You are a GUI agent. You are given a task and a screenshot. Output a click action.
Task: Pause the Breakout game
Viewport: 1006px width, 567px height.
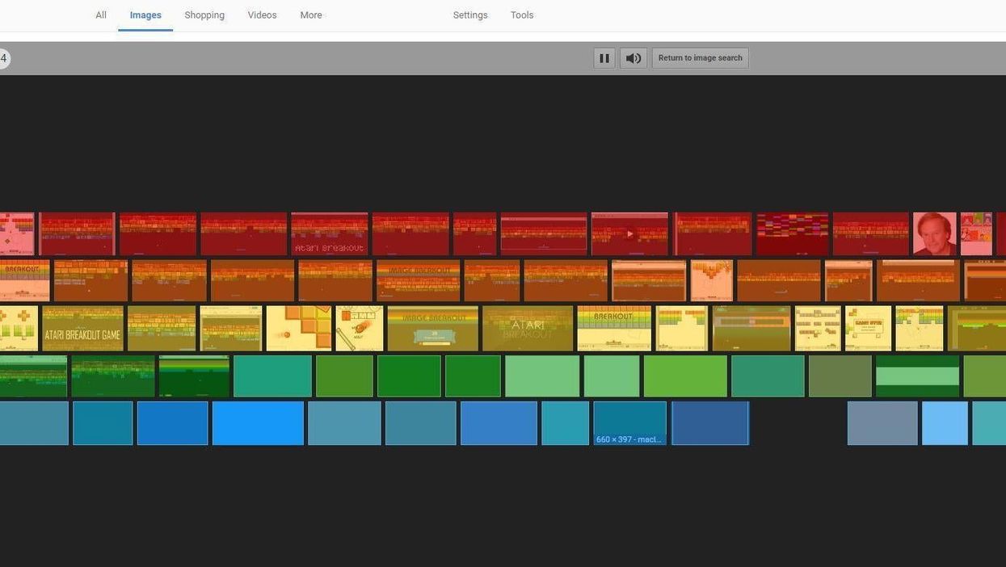pyautogui.click(x=604, y=58)
